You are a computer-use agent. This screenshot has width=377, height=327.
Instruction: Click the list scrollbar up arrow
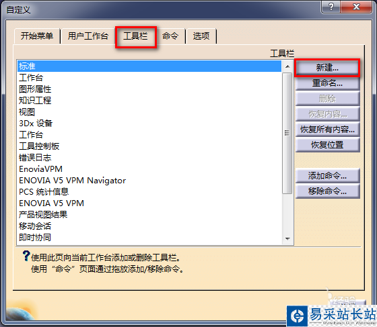coord(287,66)
